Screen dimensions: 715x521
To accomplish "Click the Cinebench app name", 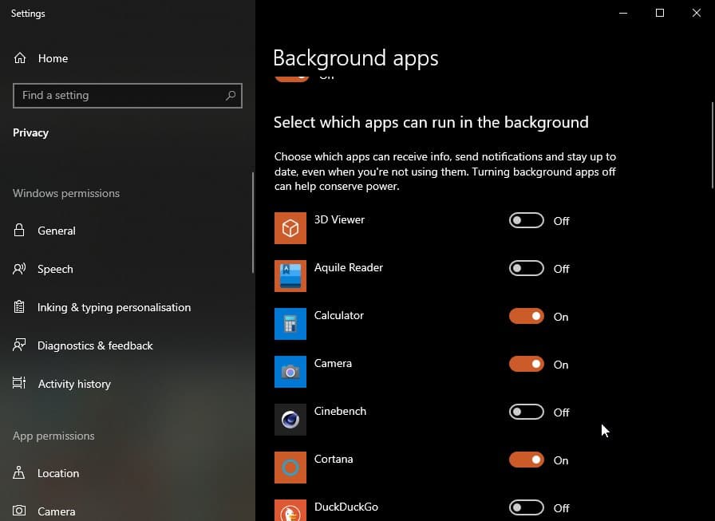I will coord(340,411).
